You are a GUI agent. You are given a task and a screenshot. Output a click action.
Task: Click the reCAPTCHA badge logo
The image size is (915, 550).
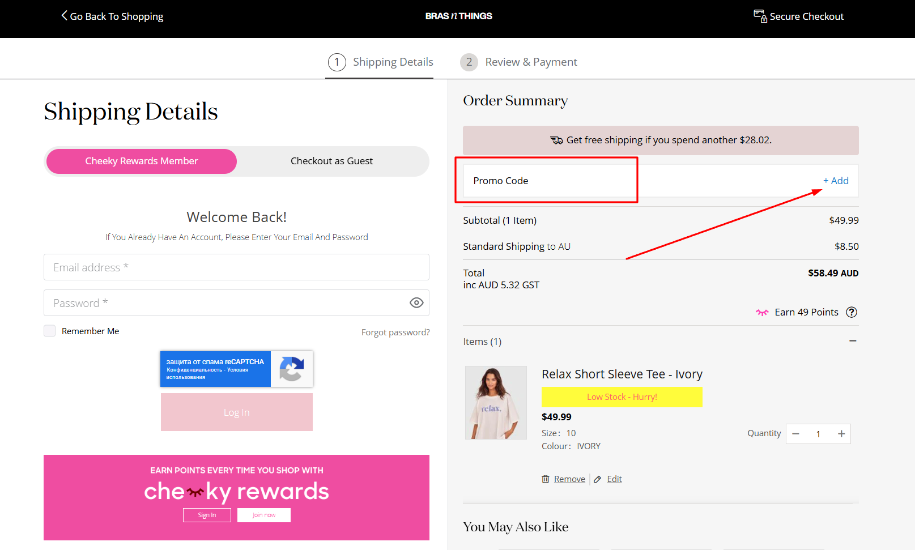(x=291, y=369)
